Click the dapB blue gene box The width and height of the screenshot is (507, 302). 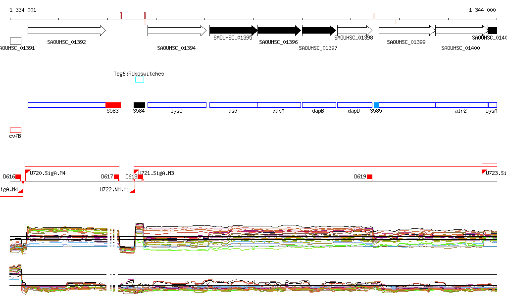point(319,105)
